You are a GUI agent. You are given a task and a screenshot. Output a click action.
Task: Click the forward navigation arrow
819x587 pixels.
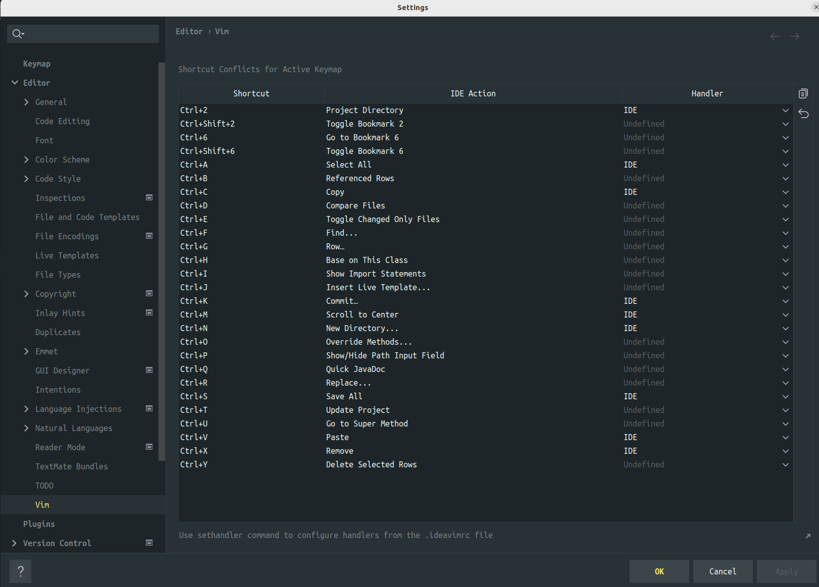point(795,36)
